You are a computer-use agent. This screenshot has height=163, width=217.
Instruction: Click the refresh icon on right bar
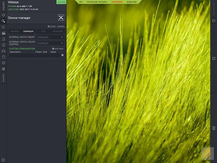point(214,20)
